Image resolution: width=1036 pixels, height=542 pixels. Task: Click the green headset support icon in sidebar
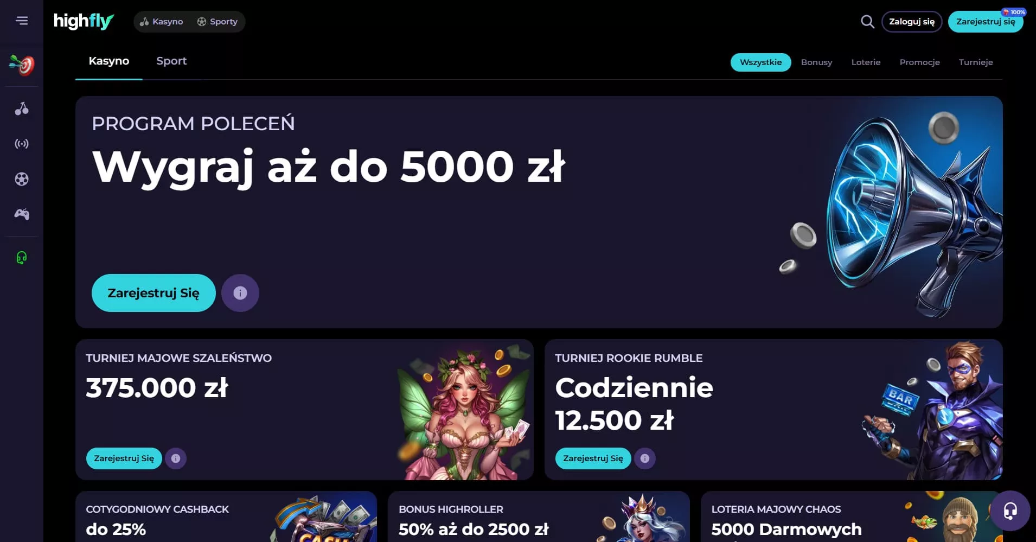coord(22,257)
